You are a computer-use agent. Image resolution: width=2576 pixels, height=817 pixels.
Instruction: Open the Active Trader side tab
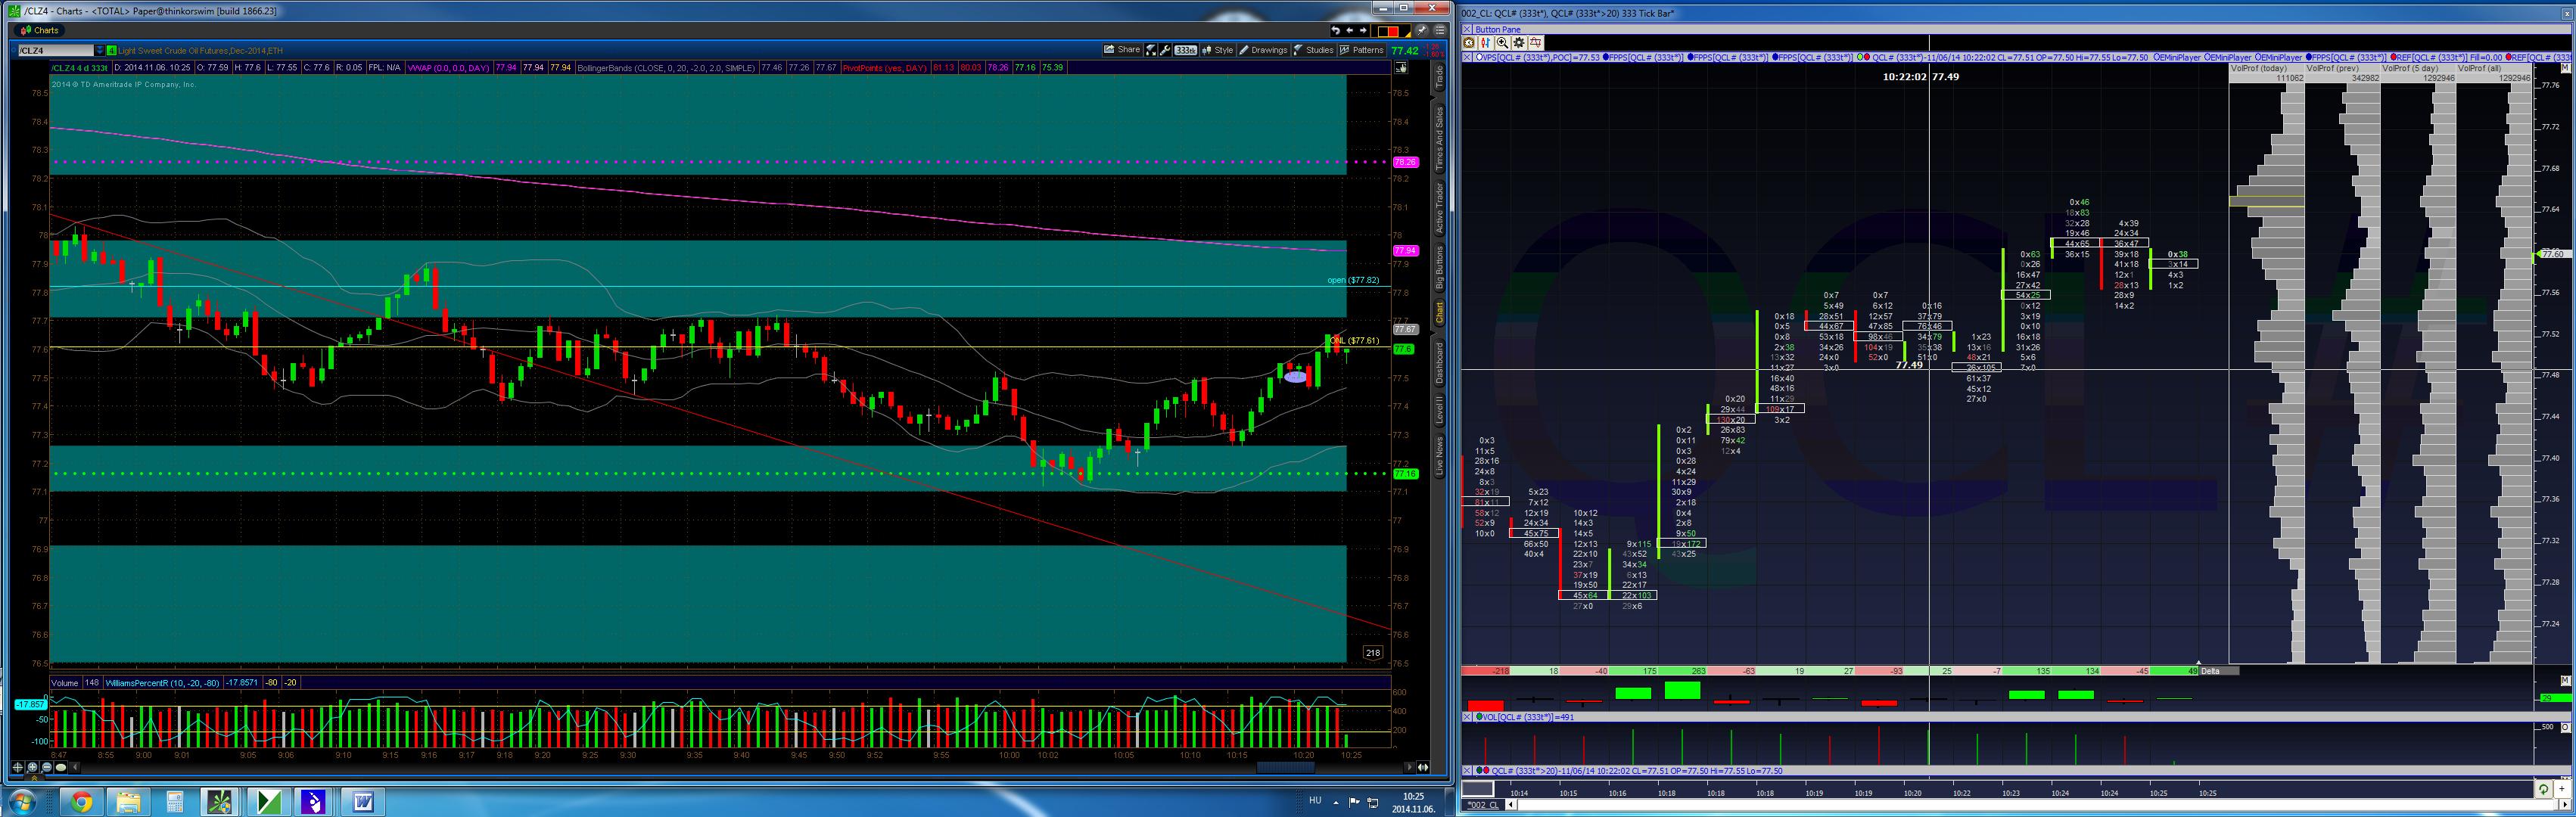point(1440,208)
